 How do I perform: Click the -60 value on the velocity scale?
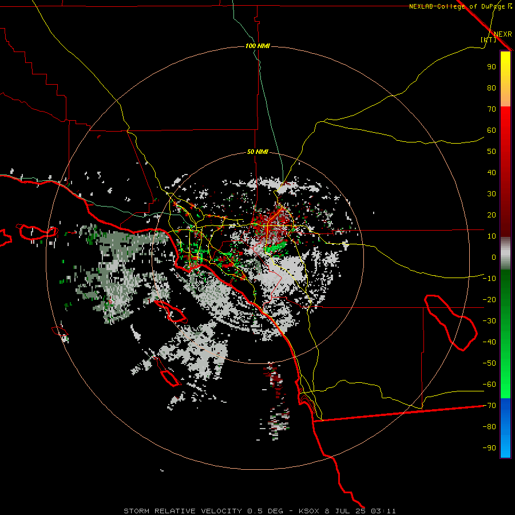(489, 385)
